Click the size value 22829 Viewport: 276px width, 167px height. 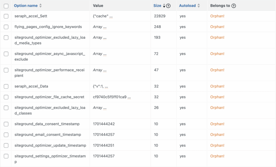[x=160, y=16]
